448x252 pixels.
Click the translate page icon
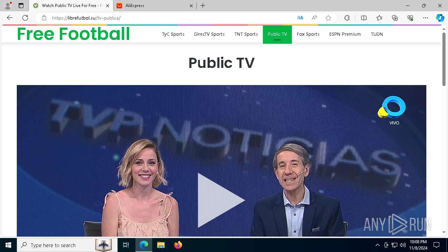pos(300,18)
